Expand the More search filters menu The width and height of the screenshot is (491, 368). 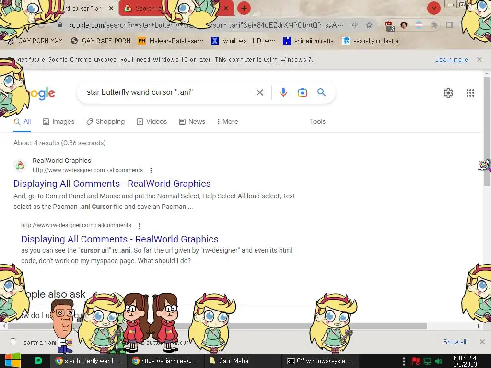click(x=227, y=121)
